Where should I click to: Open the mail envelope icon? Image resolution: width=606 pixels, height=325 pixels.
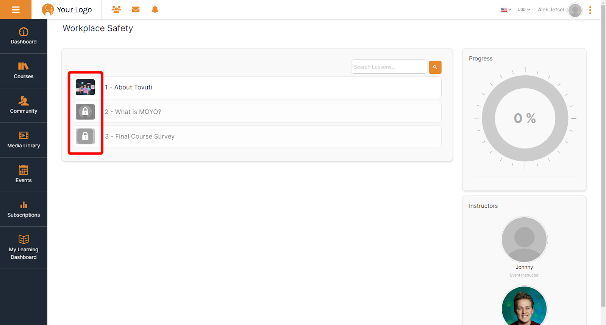click(136, 9)
